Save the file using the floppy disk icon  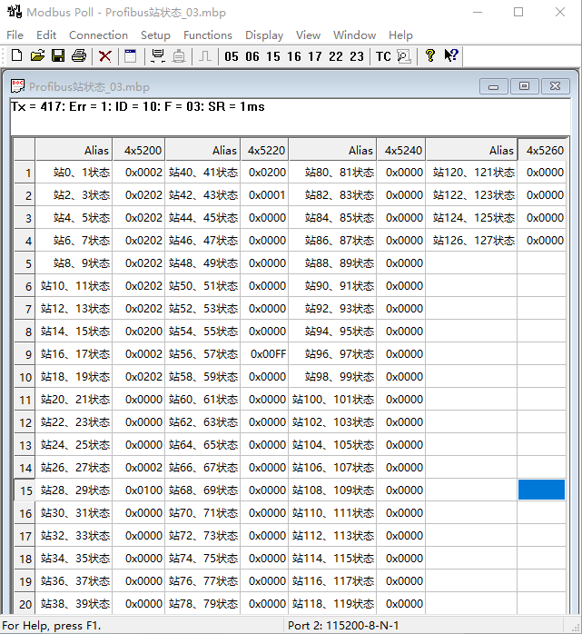click(x=58, y=56)
